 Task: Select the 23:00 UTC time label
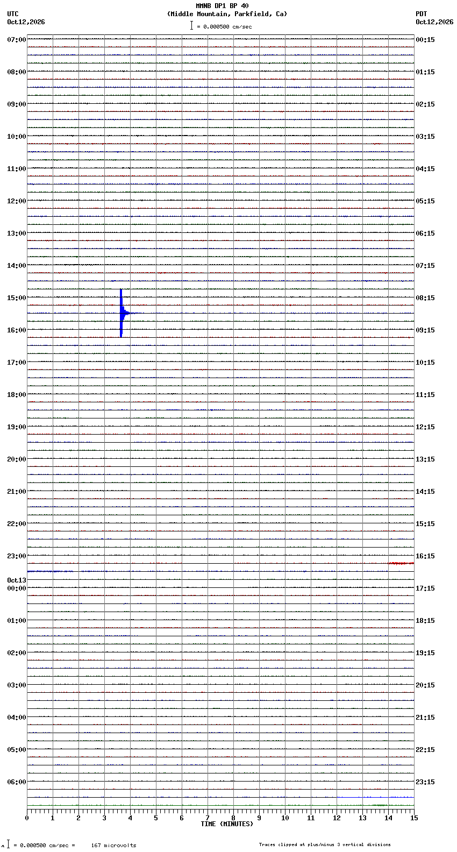click(x=17, y=556)
